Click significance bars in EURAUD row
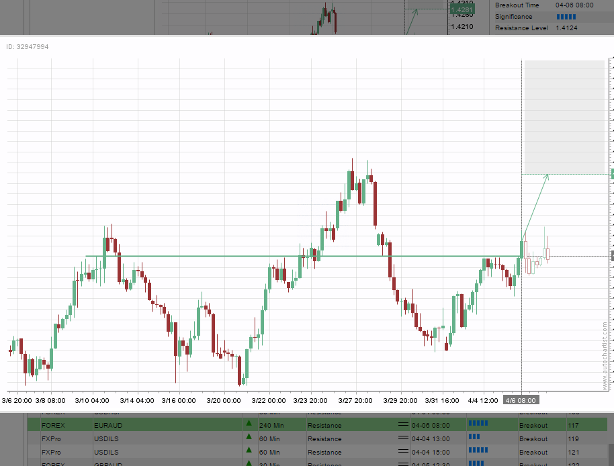The image size is (614, 466). coord(478,423)
